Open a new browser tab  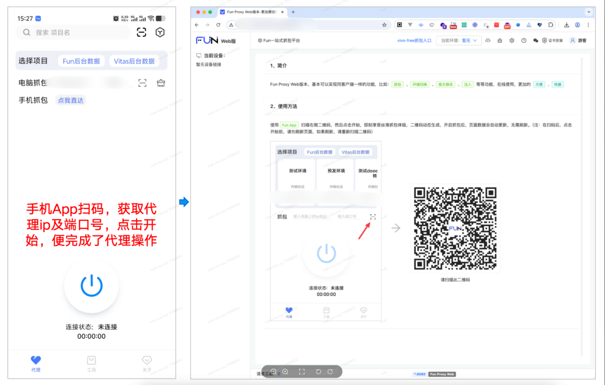(293, 12)
